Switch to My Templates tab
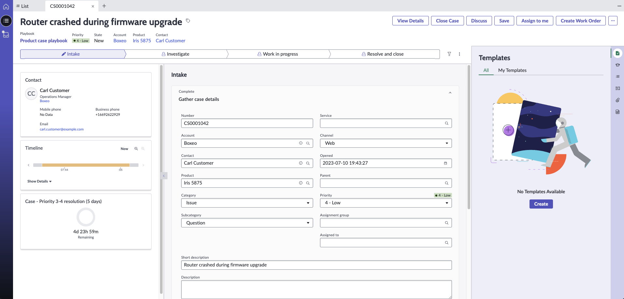This screenshot has width=624, height=299. pyautogui.click(x=512, y=70)
